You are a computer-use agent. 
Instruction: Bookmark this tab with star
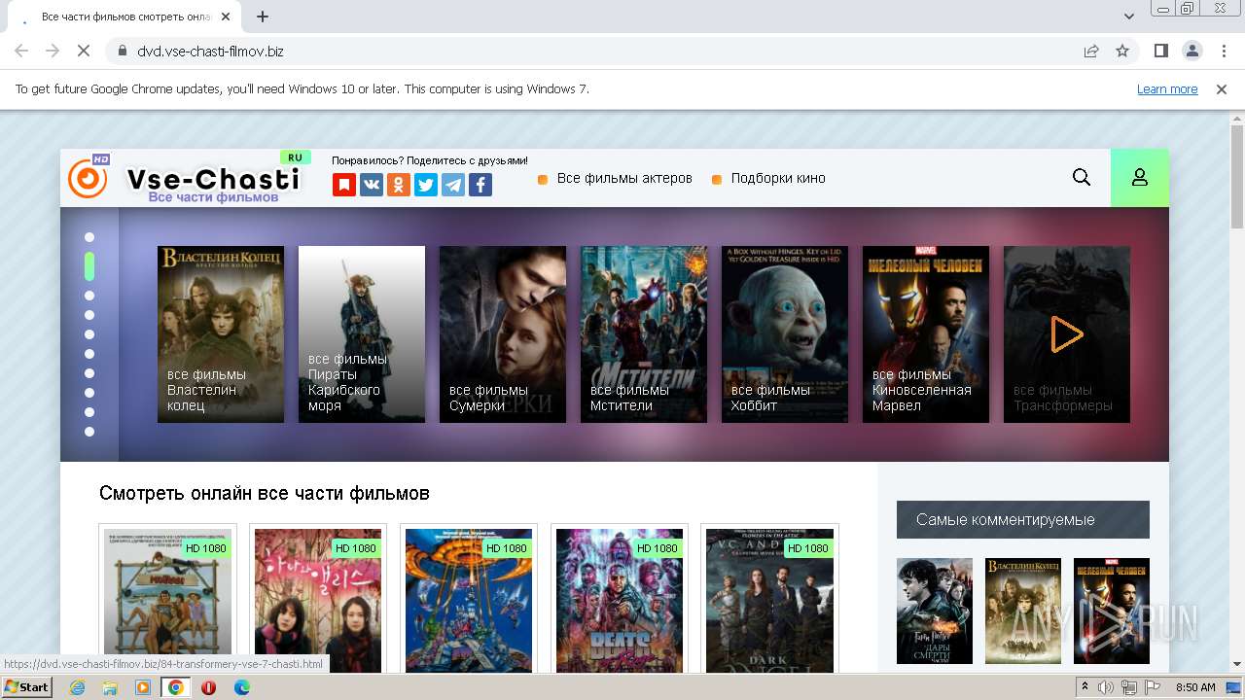pyautogui.click(x=1122, y=51)
